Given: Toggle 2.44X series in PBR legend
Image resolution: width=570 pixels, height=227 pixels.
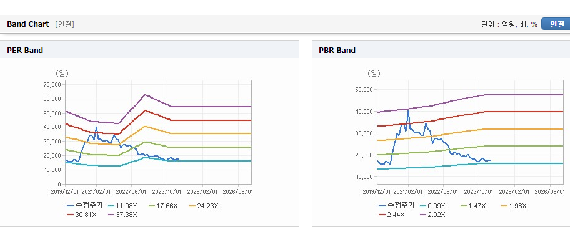Looking at the screenshot, I should 392,215.
